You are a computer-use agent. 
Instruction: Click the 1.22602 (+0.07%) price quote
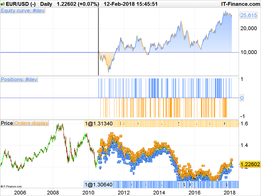point(78,4)
